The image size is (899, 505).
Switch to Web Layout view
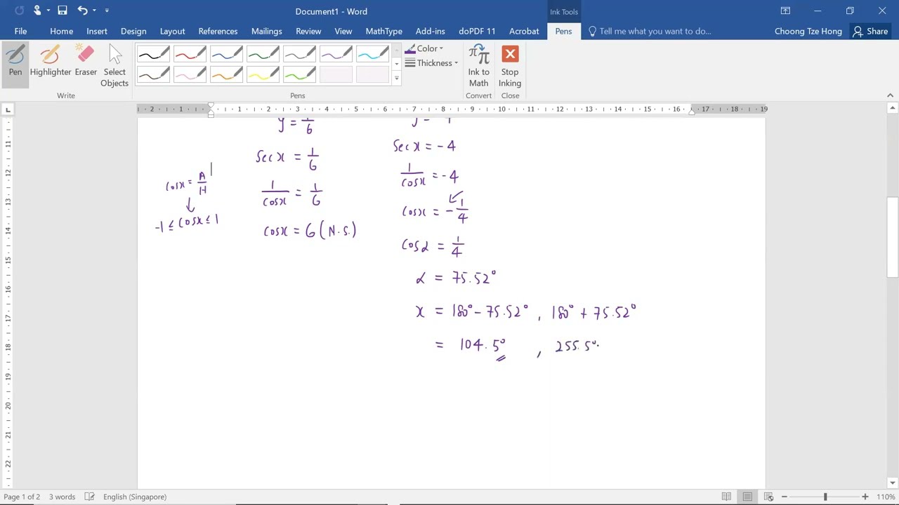[x=768, y=497]
